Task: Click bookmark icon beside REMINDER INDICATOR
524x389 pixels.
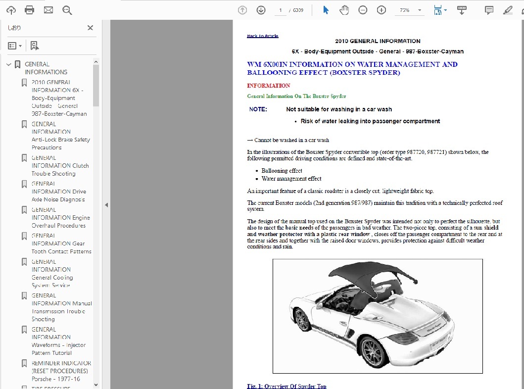Action: point(24,363)
